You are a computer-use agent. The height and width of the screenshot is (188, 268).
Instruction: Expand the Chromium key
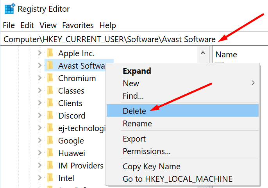pos(40,78)
